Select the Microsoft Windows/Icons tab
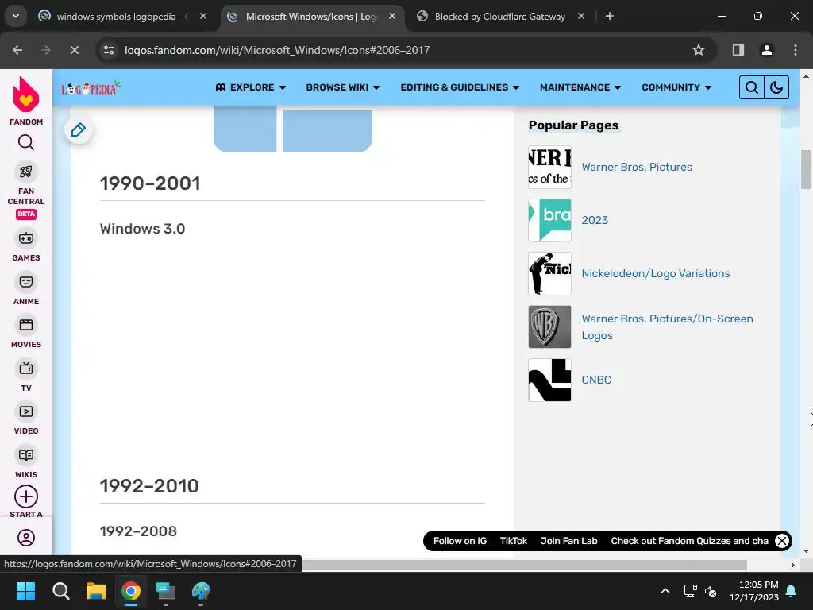 pyautogui.click(x=311, y=17)
